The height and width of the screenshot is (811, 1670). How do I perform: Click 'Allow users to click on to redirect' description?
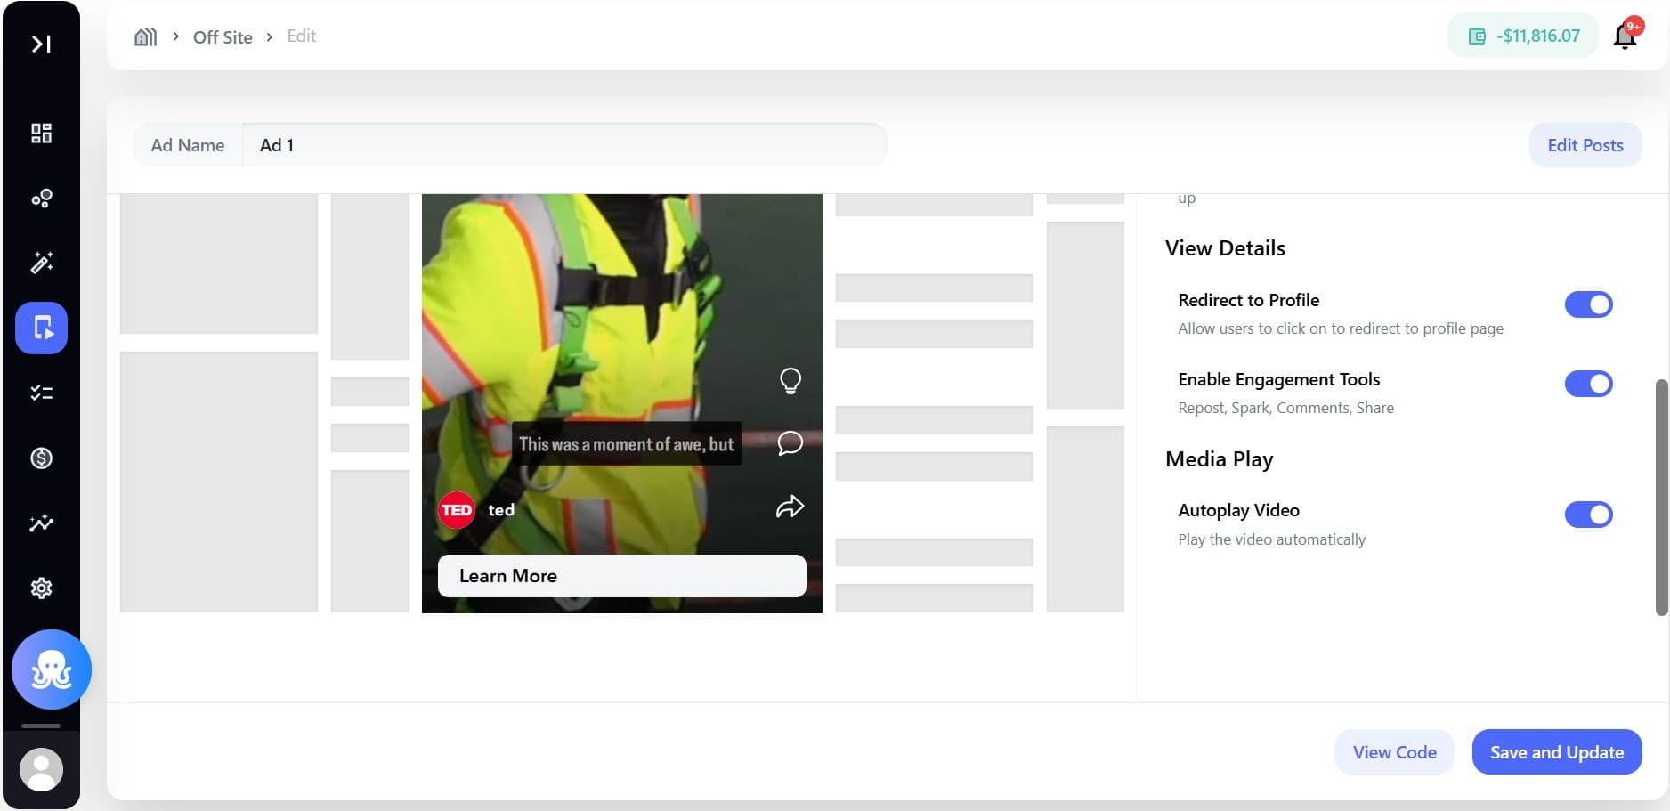tap(1341, 328)
